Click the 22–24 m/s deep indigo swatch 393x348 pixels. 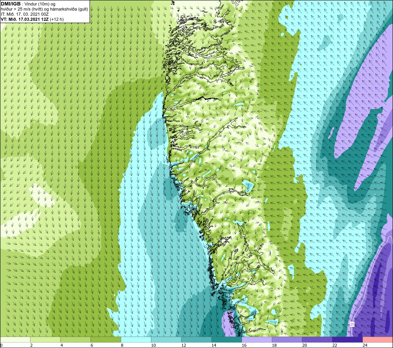(348, 339)
